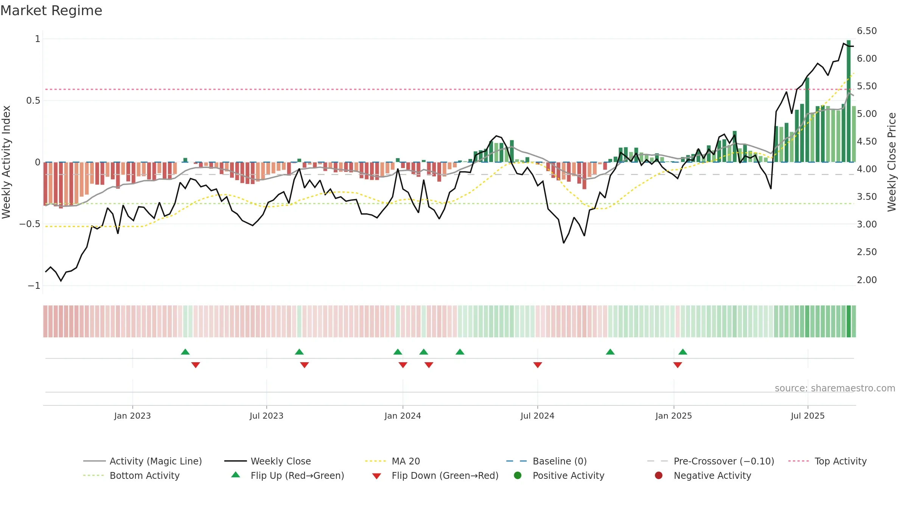Toggle the Pre-Crossover (−0.10) legend entry

pos(711,461)
